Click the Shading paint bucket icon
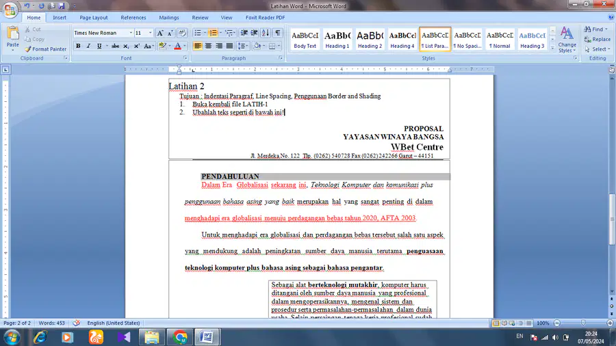The image size is (616, 346). click(x=257, y=46)
